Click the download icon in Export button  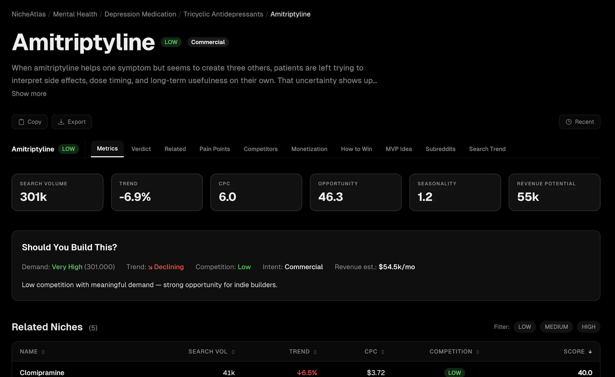[x=61, y=122]
